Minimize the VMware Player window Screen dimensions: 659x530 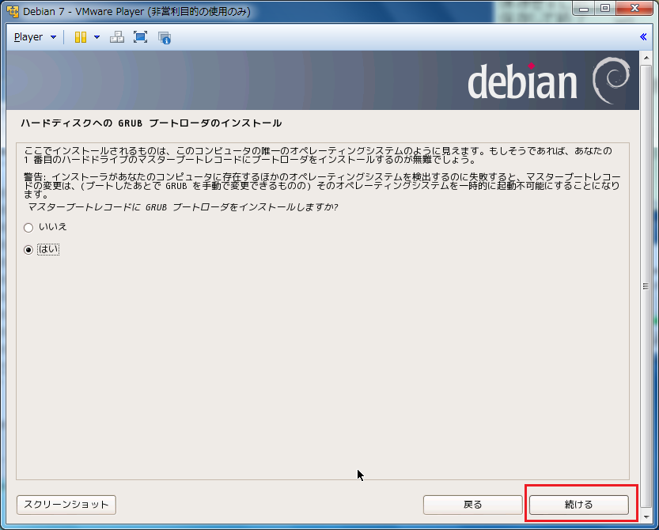[x=583, y=9]
